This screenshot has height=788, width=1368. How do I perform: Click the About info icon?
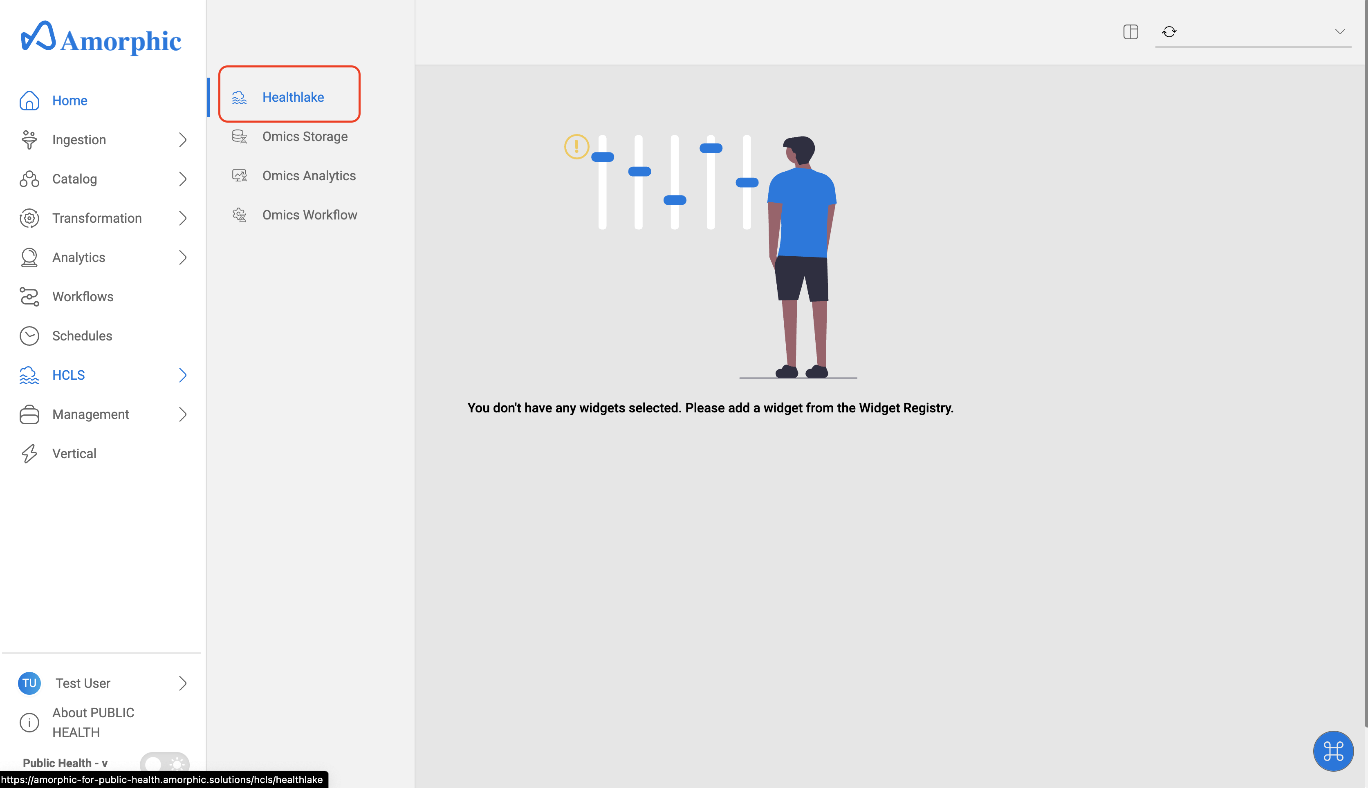[29, 723]
